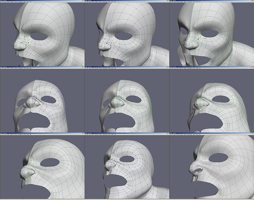Select the red axis handle in bottom-left viewport
Viewport: 254px width, 200px height.
click(35, 173)
